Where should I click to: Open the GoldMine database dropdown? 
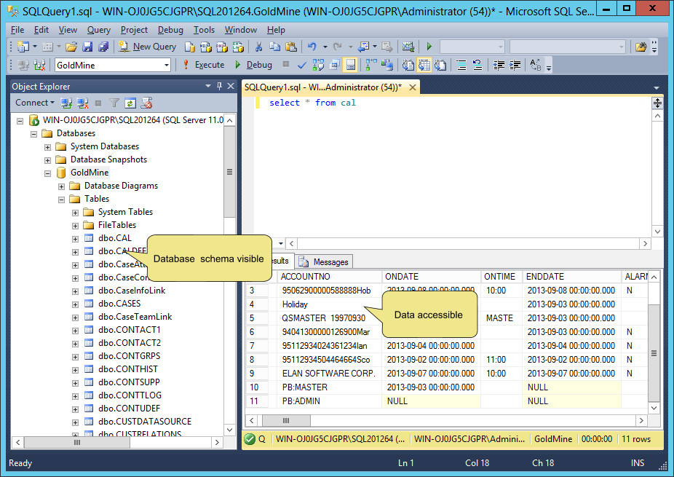[167, 65]
